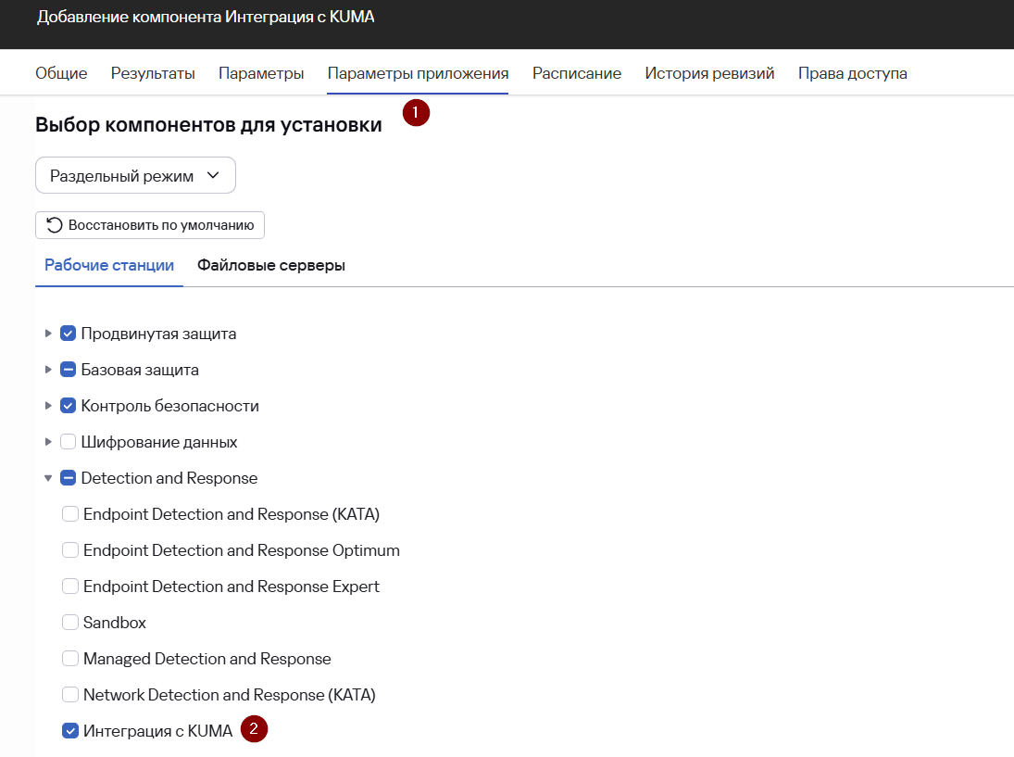
Task: Uncheck the Продвинутая защита checkbox
Action: (x=68, y=334)
